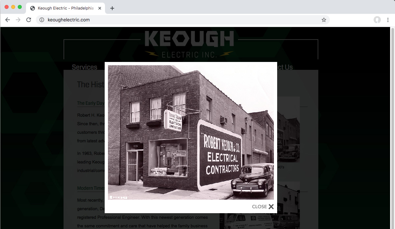The height and width of the screenshot is (229, 395).
Task: View site information icon
Action: (x=42, y=20)
